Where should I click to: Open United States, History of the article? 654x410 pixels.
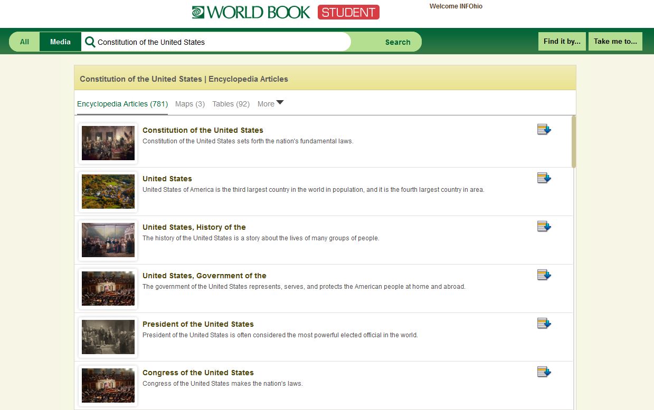pyautogui.click(x=194, y=227)
